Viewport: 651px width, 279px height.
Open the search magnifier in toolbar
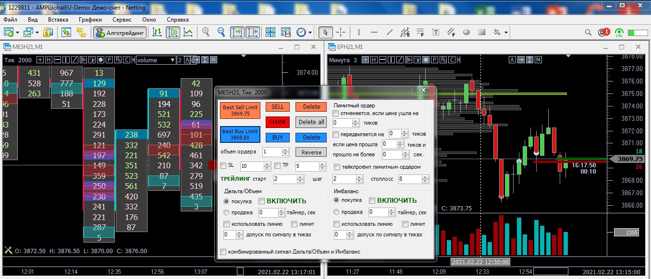pyautogui.click(x=588, y=33)
